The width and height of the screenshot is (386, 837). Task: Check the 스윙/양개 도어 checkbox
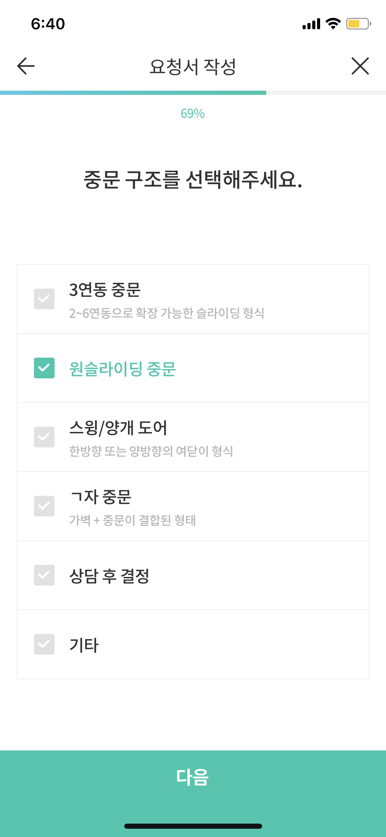44,437
